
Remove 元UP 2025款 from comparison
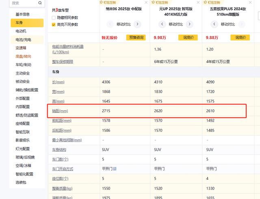pos(198,2)
